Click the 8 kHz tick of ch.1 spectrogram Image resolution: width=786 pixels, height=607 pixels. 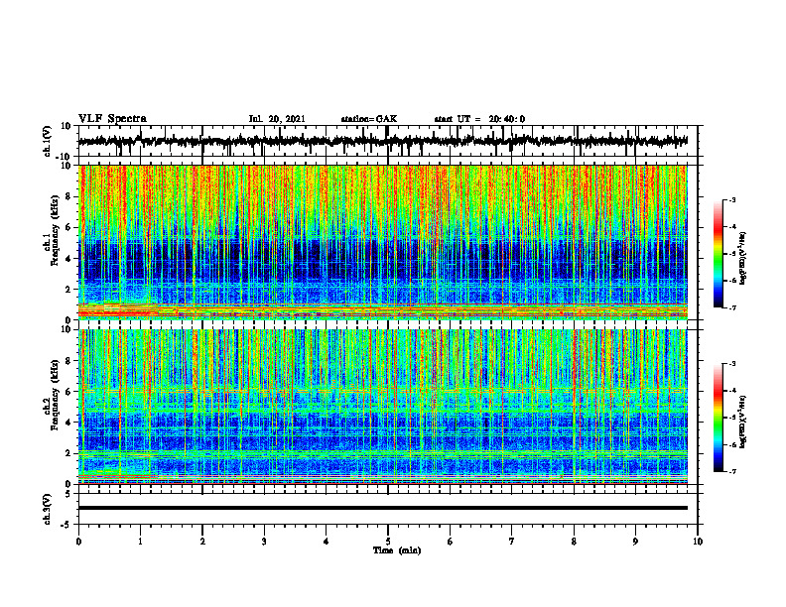pos(68,196)
